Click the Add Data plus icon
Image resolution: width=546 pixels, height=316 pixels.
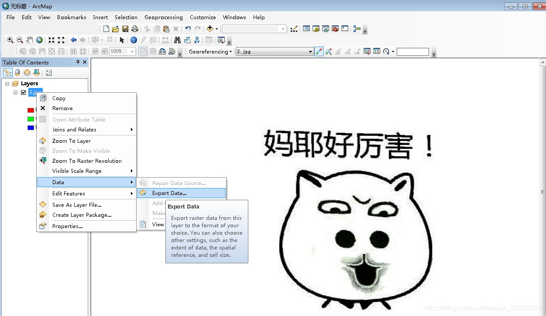tap(210, 29)
